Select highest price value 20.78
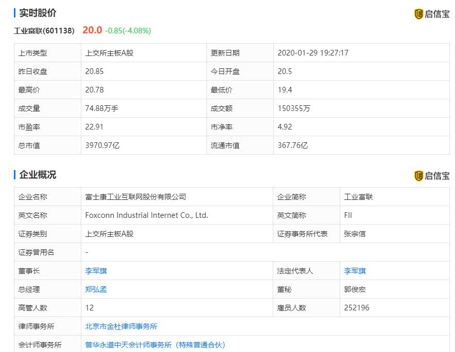The width and height of the screenshot is (455, 352). (94, 90)
